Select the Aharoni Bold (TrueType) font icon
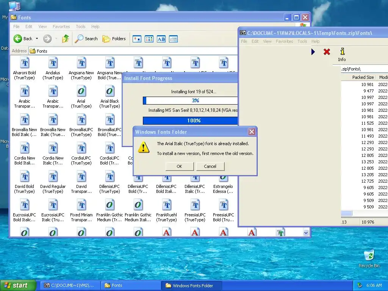 click(25, 68)
